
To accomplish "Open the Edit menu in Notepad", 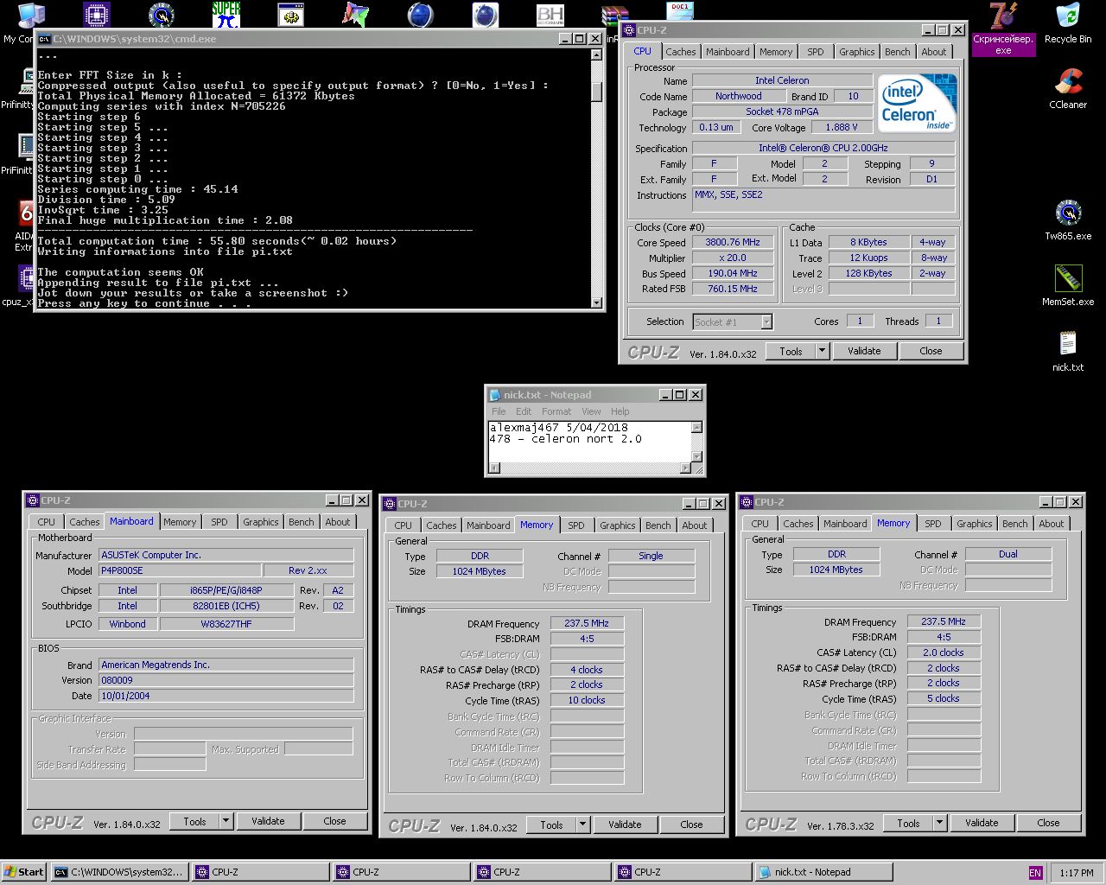I will tap(524, 411).
